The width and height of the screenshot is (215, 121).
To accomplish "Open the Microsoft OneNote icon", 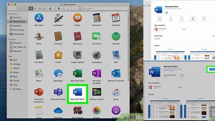I will pos(97,73).
